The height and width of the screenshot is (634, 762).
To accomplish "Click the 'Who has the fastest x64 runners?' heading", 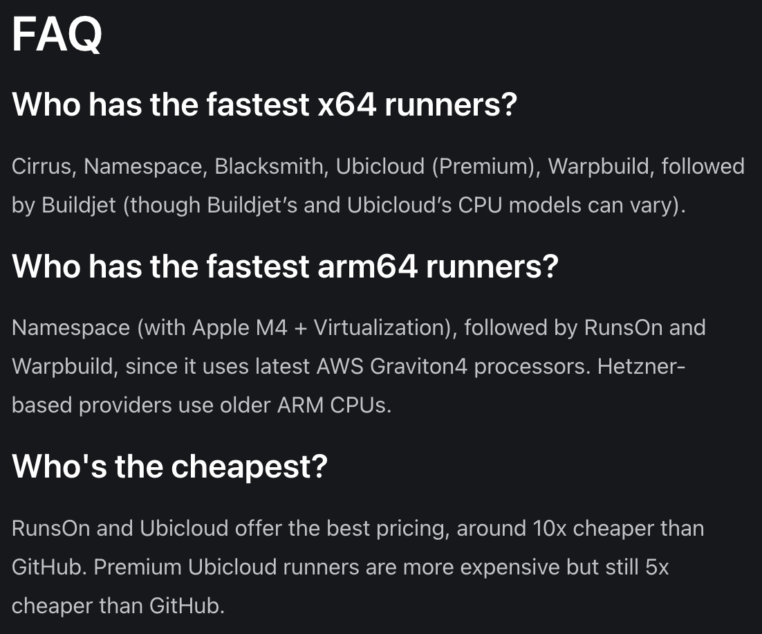I will tap(264, 105).
